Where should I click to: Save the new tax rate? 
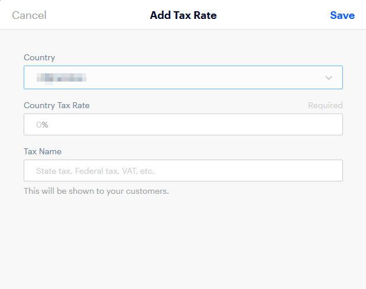point(342,15)
